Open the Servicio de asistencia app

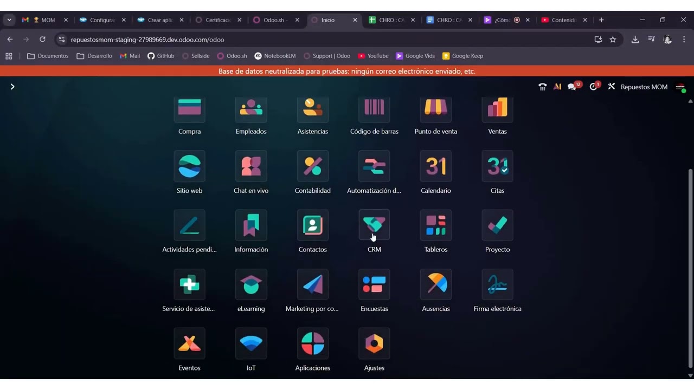[189, 284]
